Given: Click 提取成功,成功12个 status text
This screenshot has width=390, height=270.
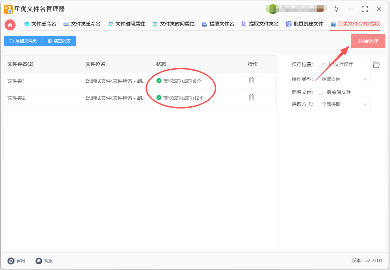Looking at the screenshot, I should 184,98.
